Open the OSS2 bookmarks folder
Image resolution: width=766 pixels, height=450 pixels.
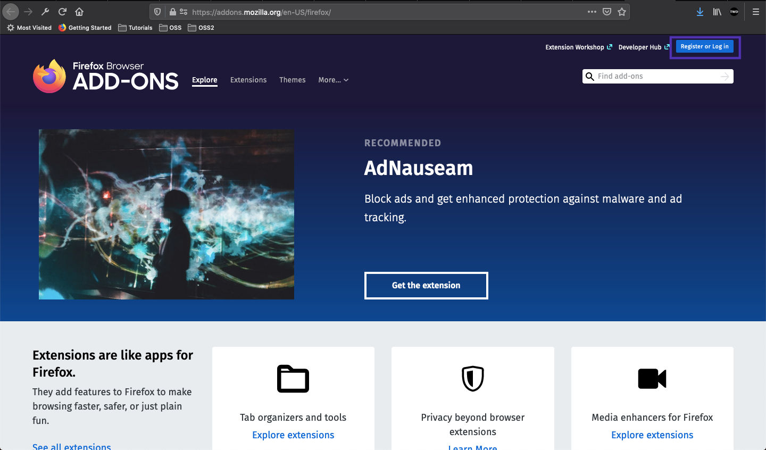click(x=201, y=28)
